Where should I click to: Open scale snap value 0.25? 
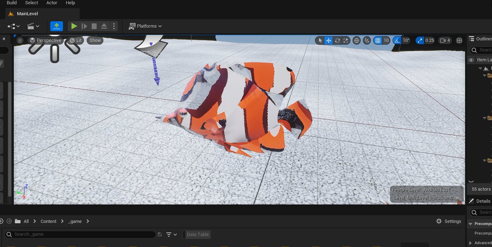[430, 40]
